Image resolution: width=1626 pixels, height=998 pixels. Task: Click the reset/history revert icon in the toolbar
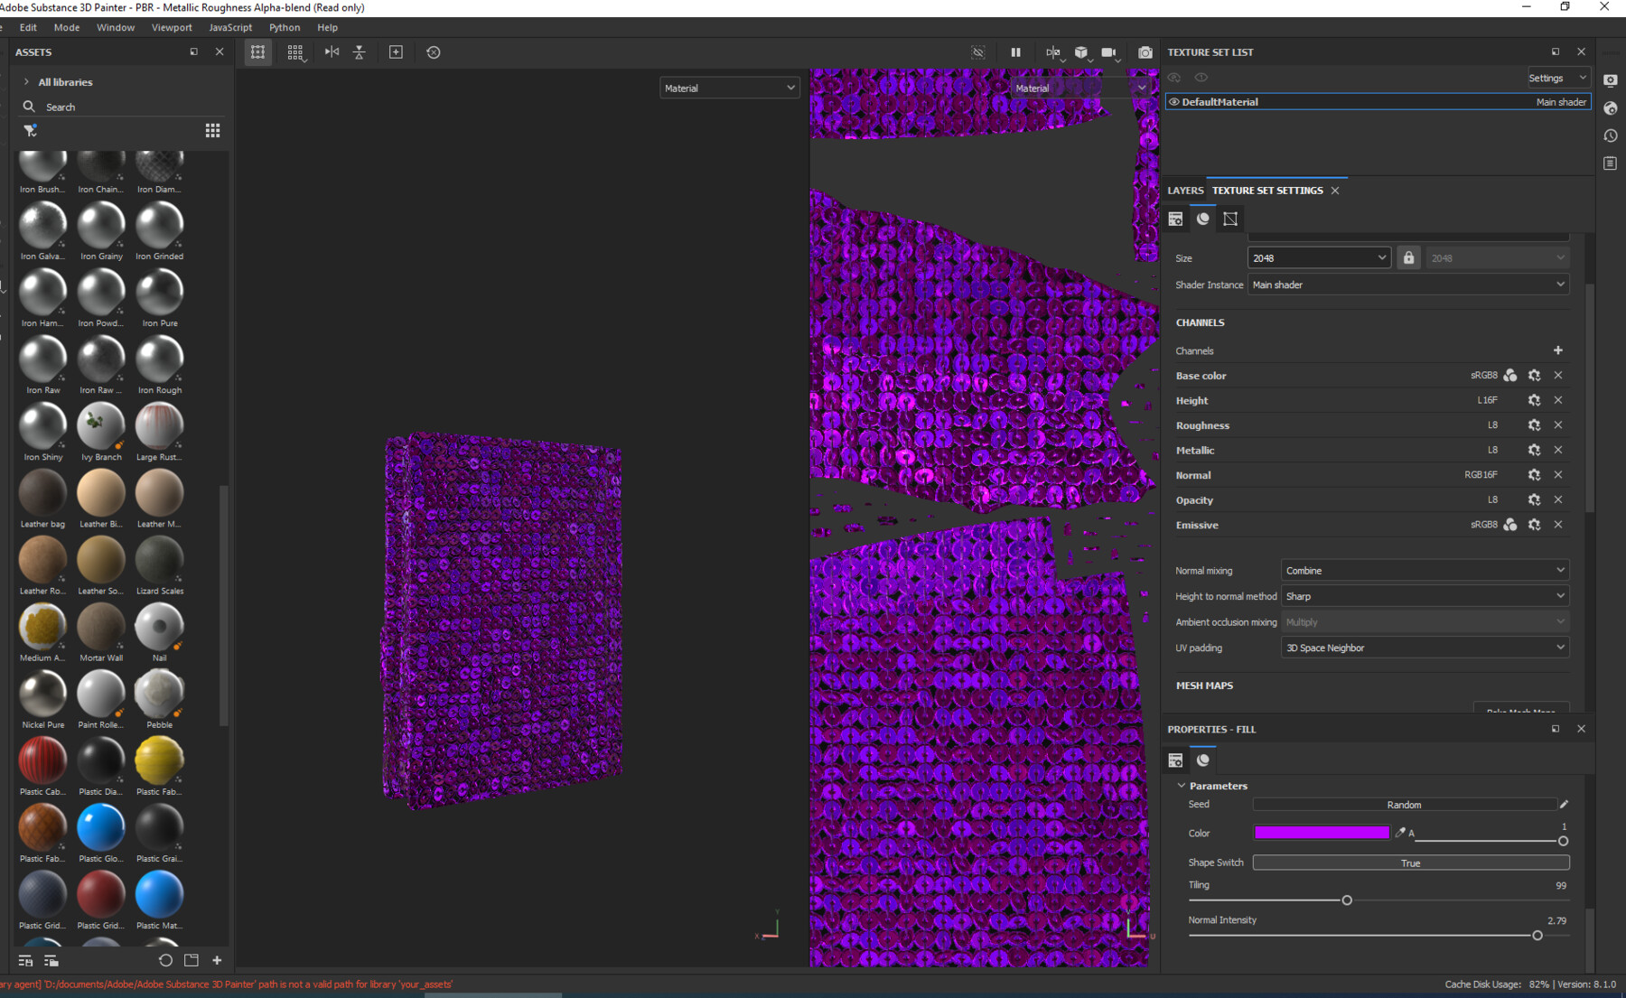[x=434, y=51]
